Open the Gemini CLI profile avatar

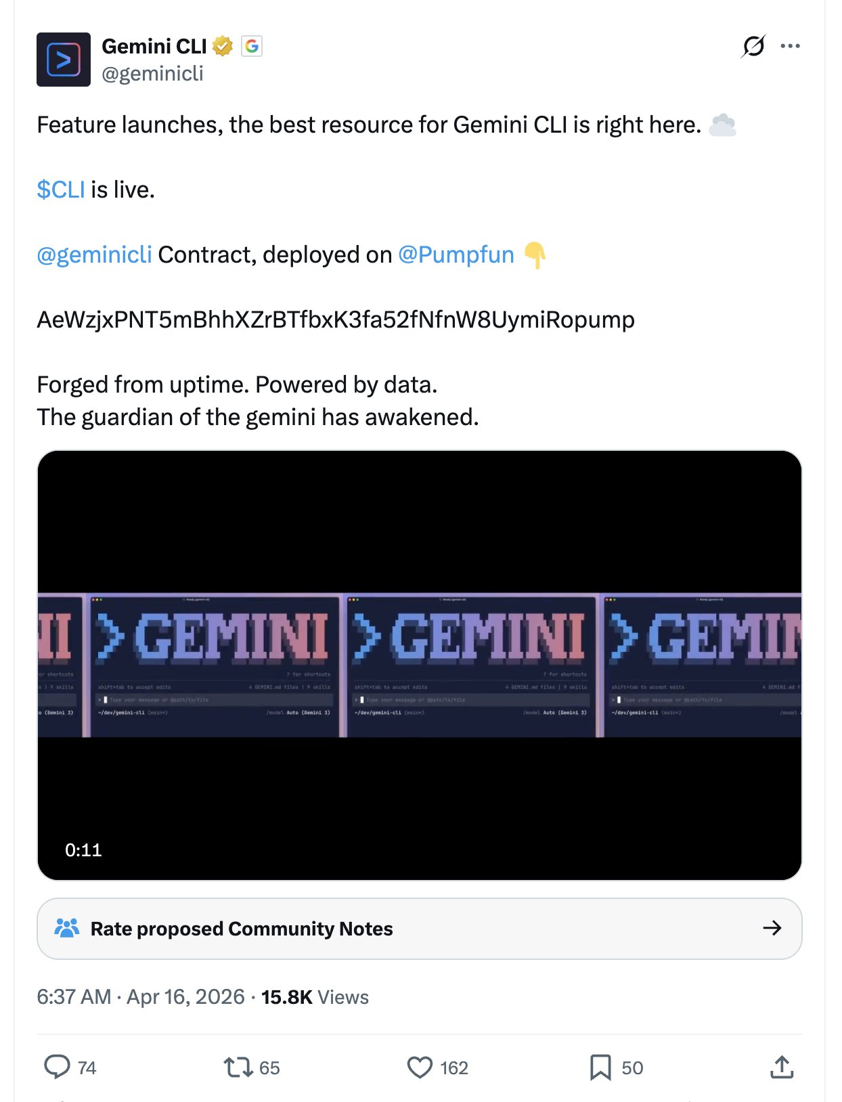64,60
